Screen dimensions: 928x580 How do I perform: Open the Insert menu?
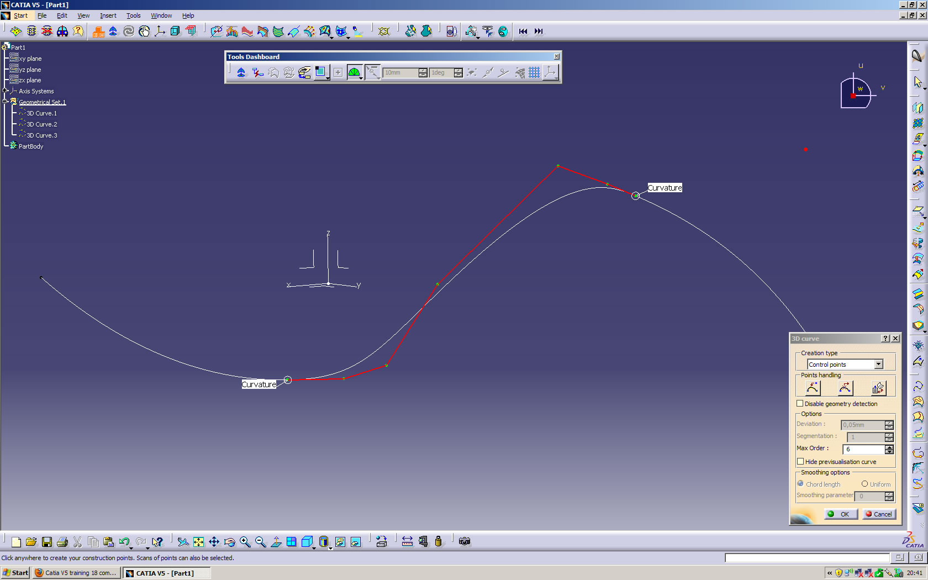click(x=108, y=15)
